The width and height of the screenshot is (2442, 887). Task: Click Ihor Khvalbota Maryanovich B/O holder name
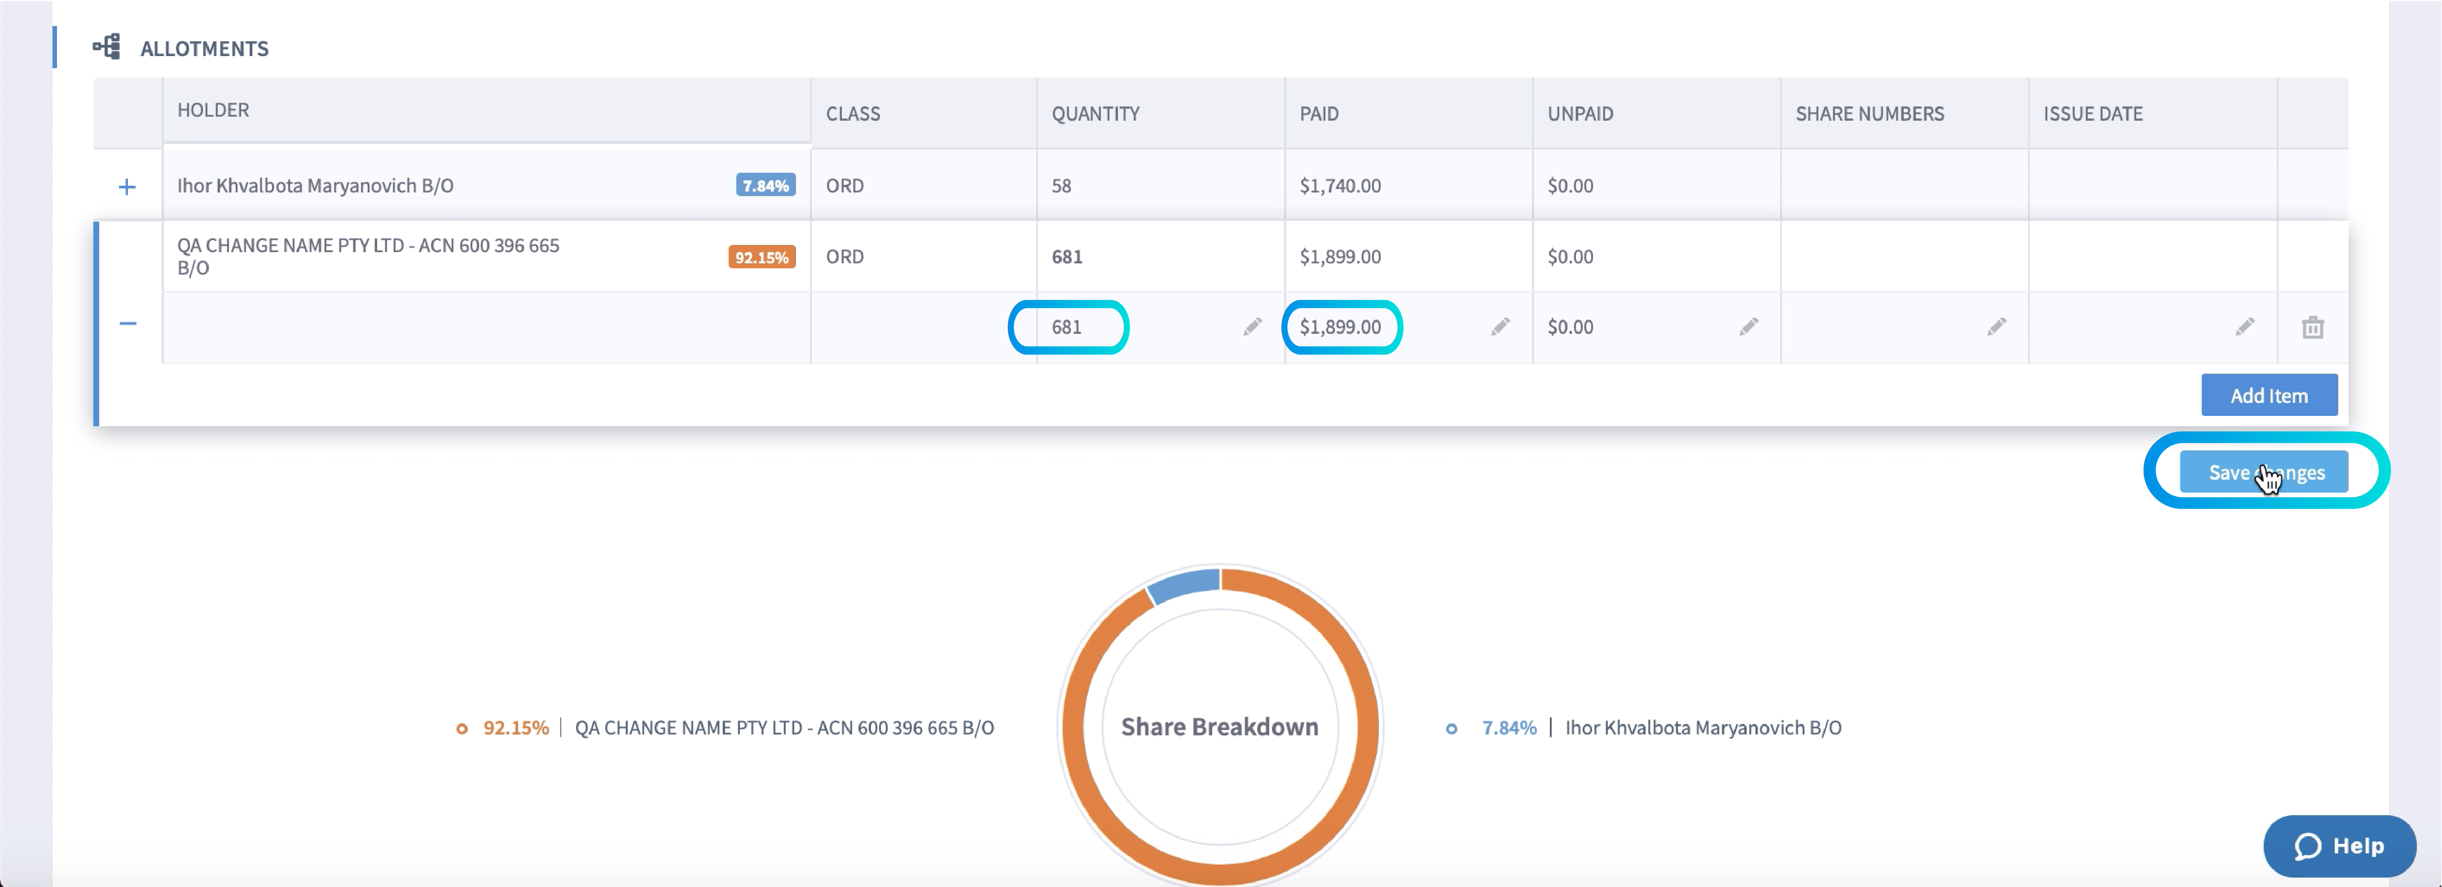click(315, 186)
